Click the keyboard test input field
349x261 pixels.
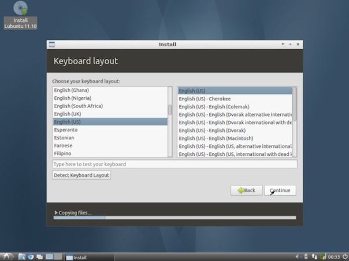click(x=174, y=164)
